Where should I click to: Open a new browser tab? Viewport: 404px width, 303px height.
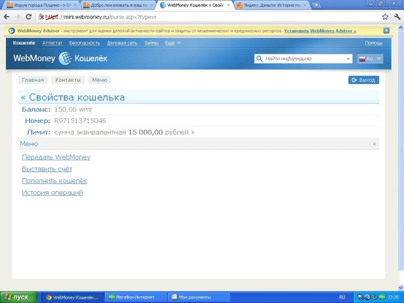(316, 5)
